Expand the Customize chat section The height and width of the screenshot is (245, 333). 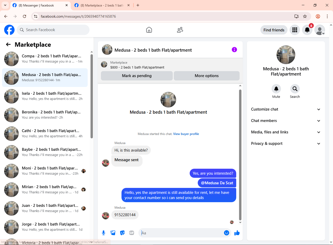286,109
